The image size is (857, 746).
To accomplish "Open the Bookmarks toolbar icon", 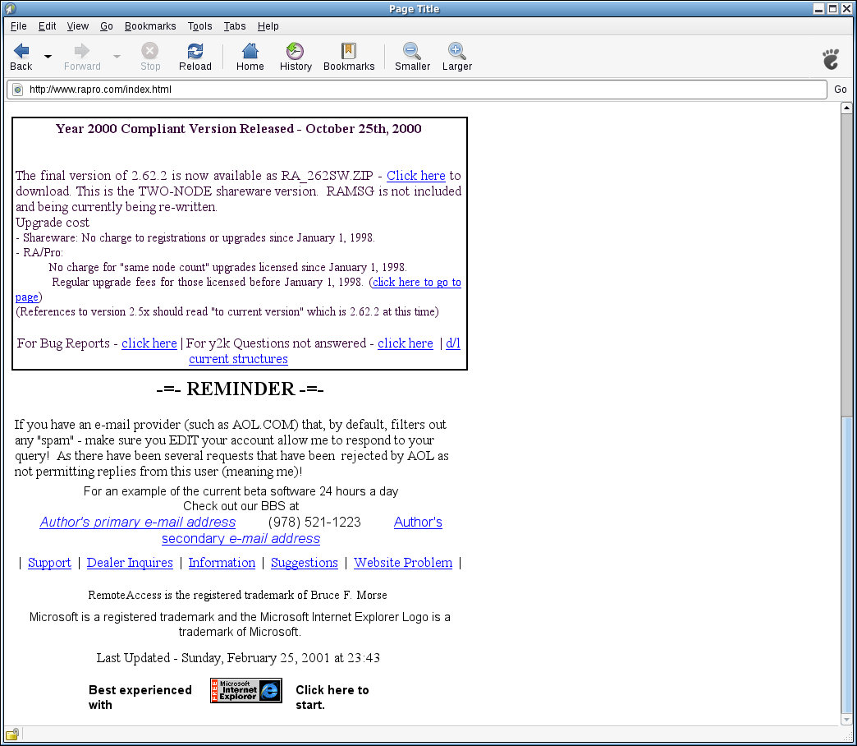I will [x=349, y=51].
